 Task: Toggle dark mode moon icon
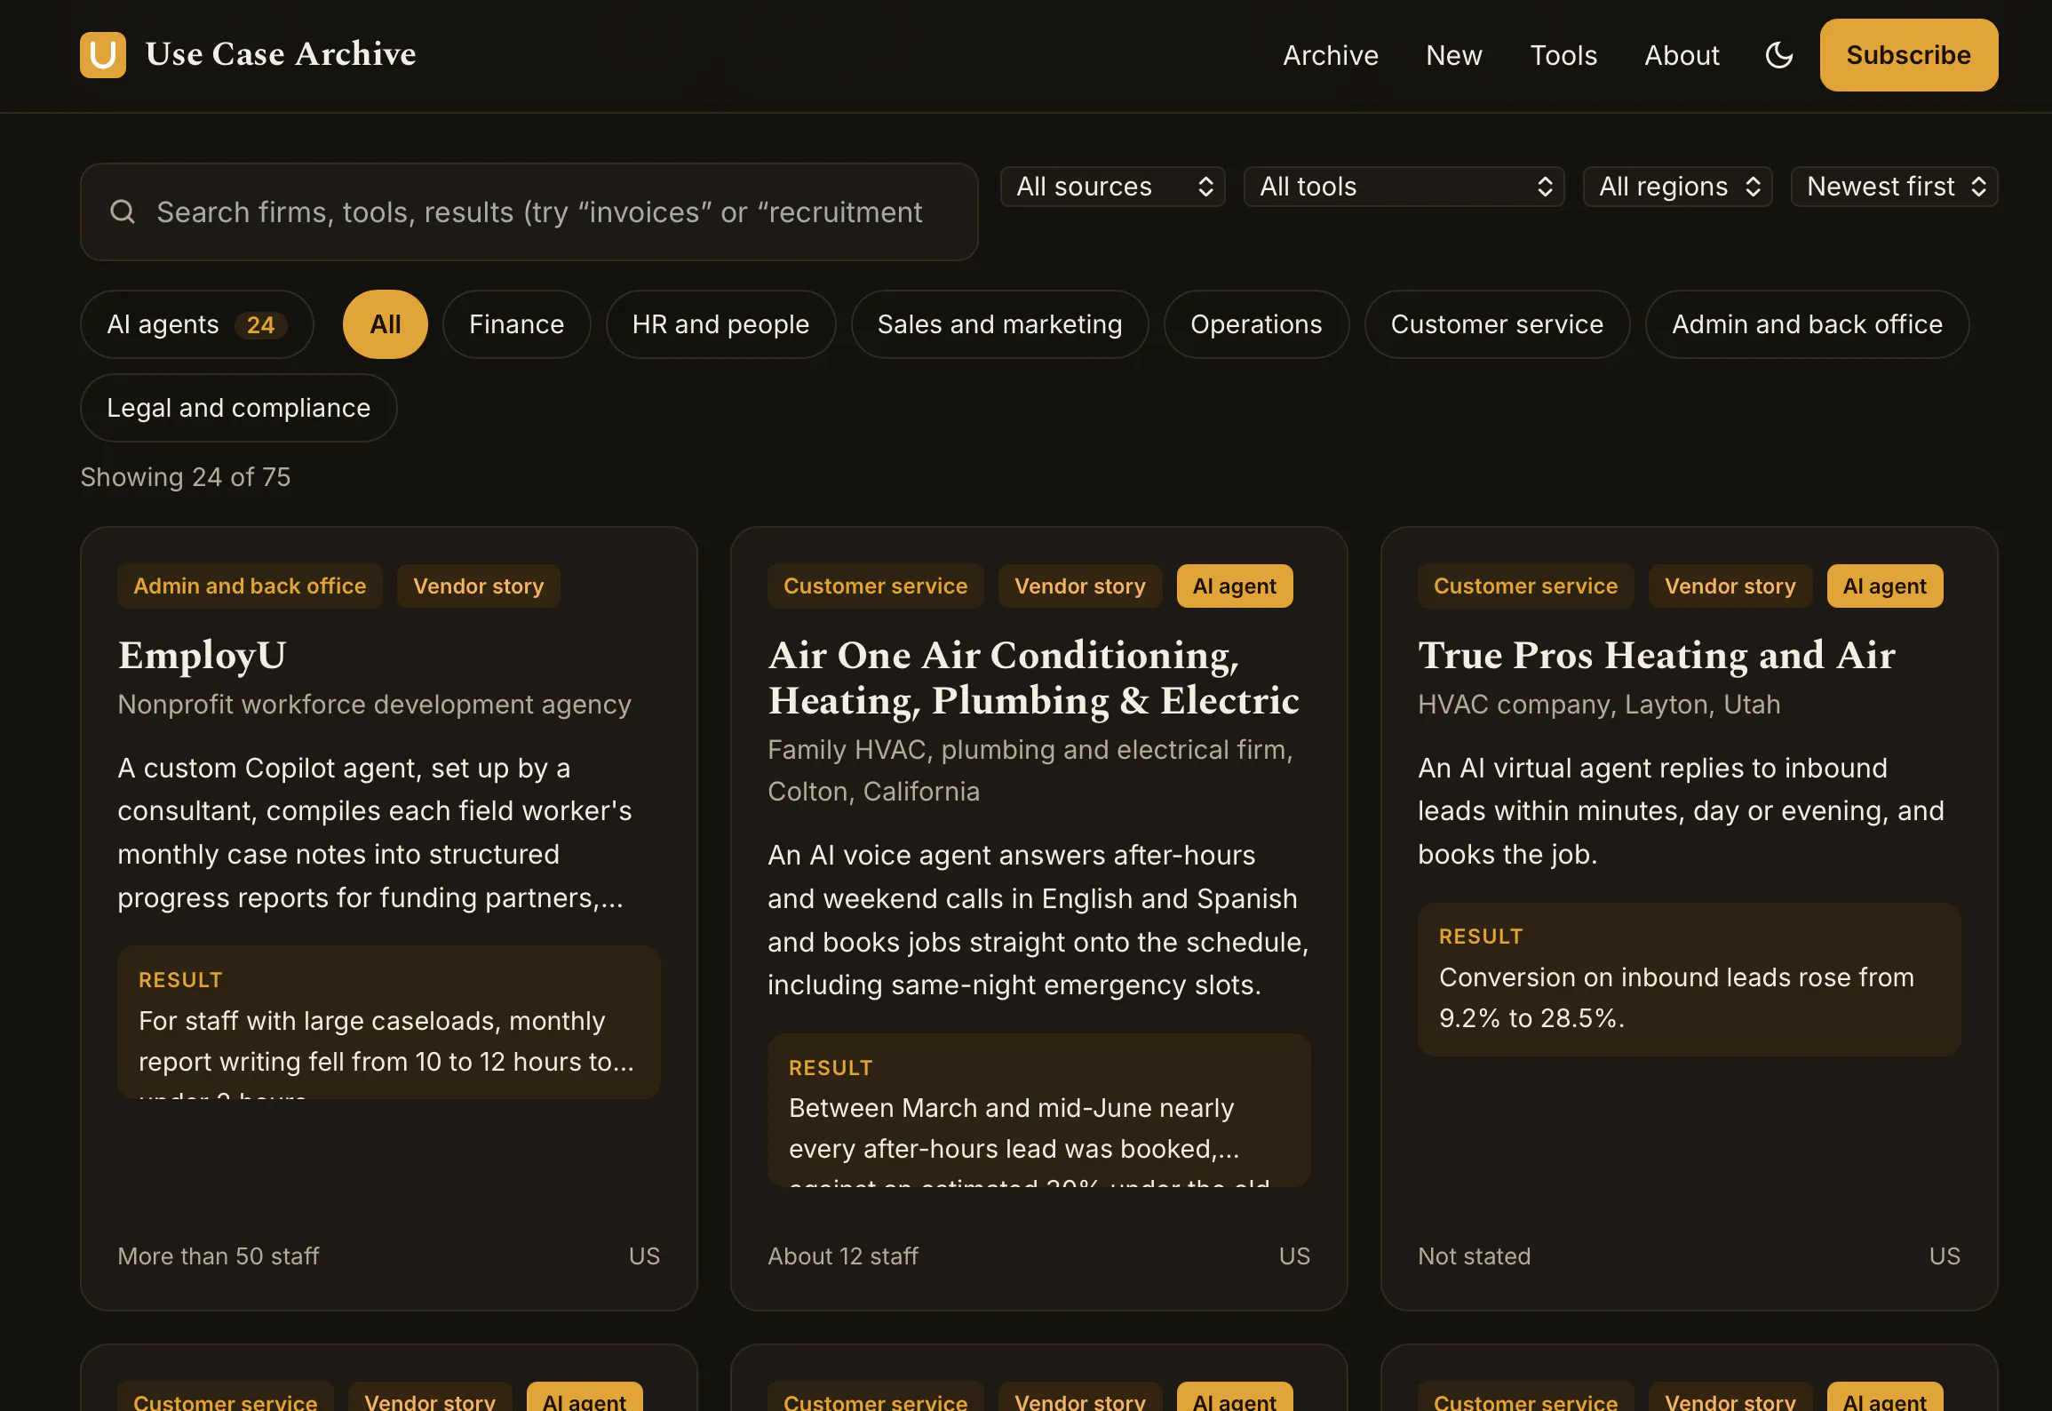coord(1778,55)
